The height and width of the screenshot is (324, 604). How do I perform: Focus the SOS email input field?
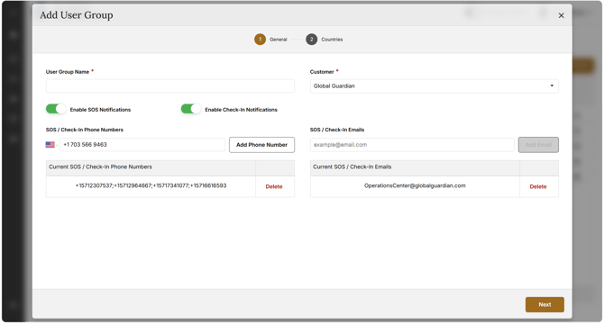click(412, 145)
